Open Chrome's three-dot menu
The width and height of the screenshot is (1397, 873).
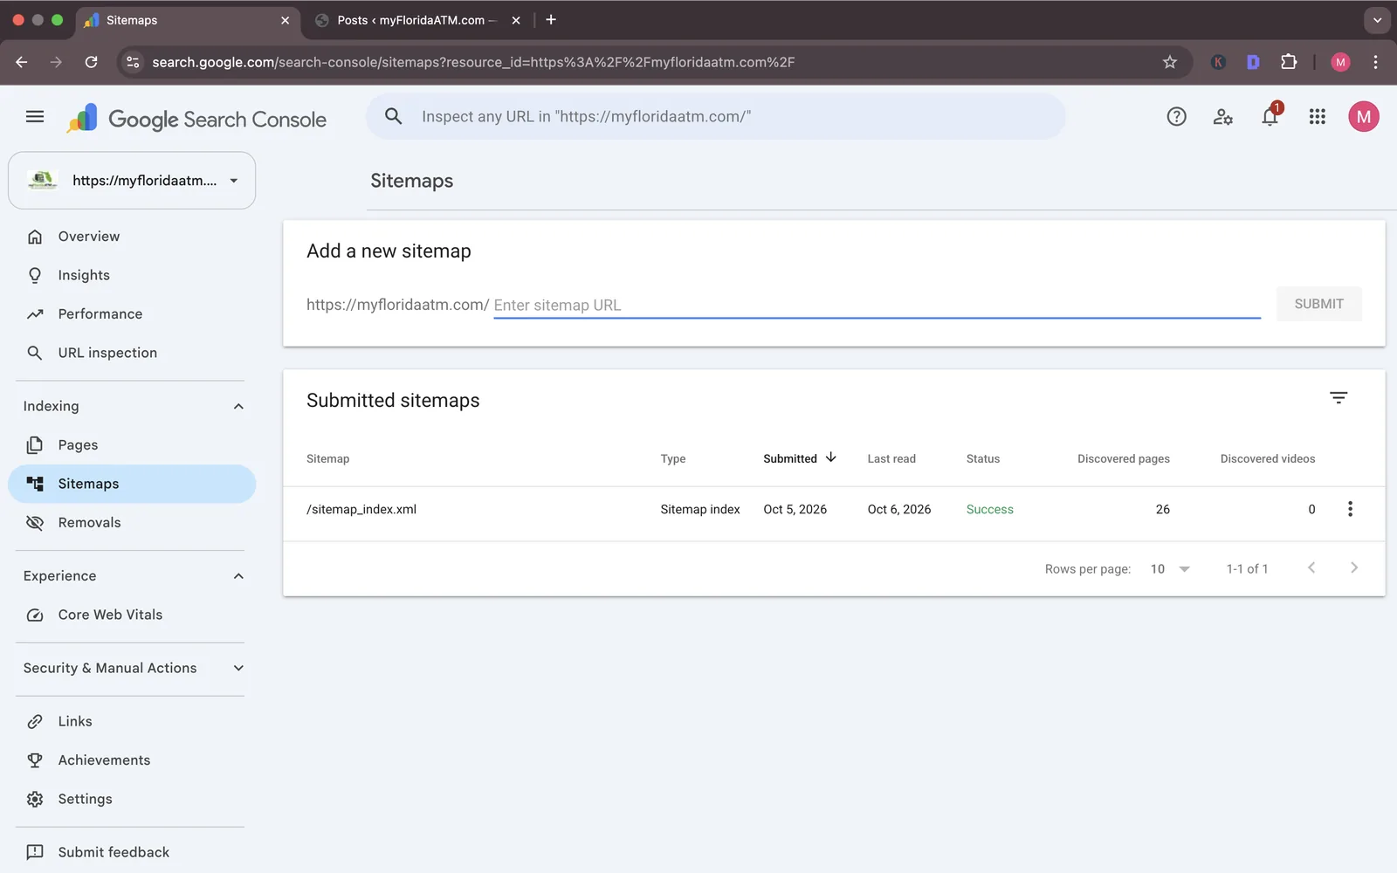point(1375,62)
